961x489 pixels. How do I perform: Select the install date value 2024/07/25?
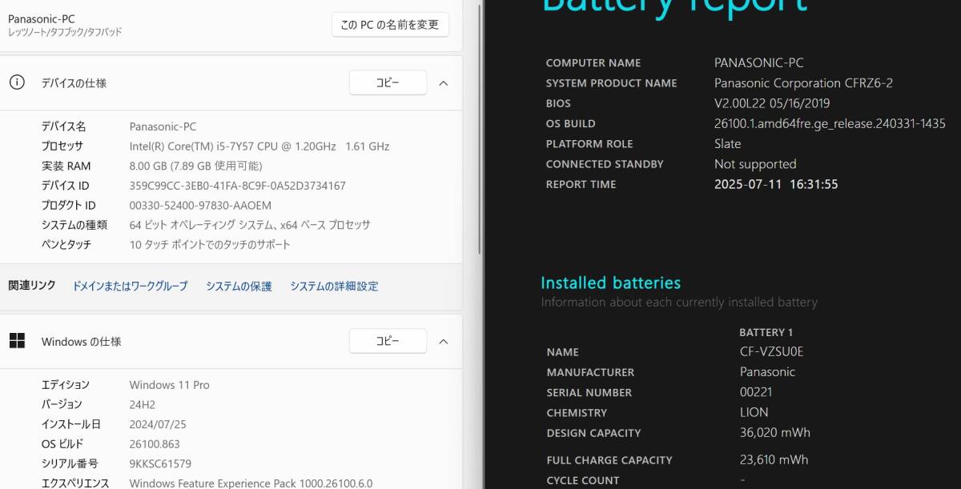pyautogui.click(x=158, y=424)
